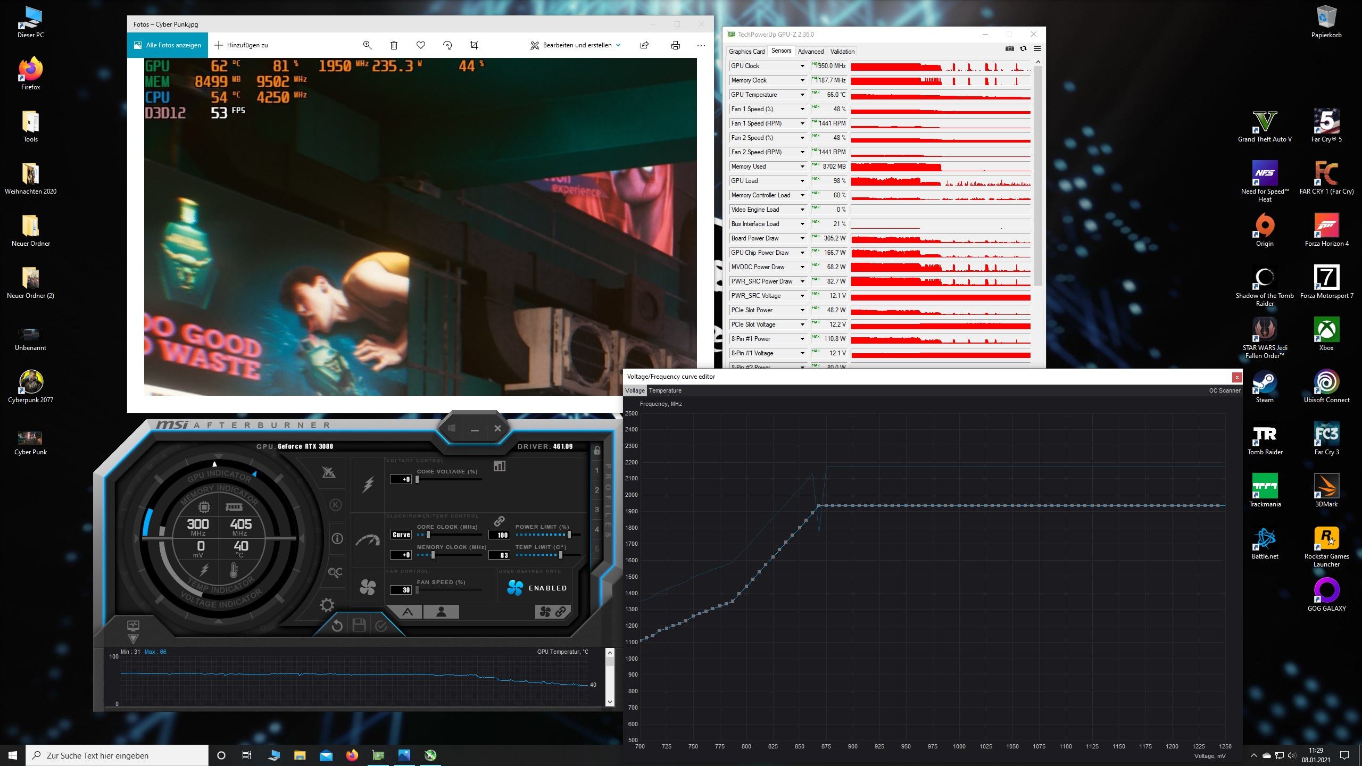
Task: Open the Board Power Draw sensor dropdown
Action: (802, 238)
